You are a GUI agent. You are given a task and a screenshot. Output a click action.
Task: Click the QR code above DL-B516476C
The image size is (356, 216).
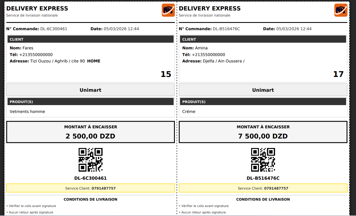(263, 160)
